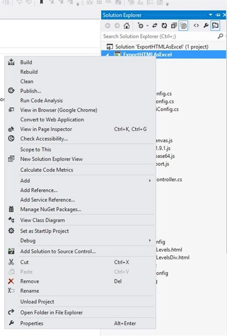Click the Search Solution Explorer field
Screen dimensions: 227x336
tap(160, 36)
